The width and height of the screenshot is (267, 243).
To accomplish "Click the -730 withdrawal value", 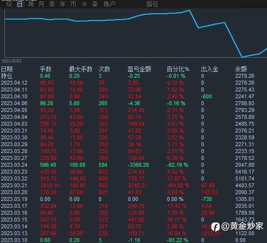I will [206, 199].
